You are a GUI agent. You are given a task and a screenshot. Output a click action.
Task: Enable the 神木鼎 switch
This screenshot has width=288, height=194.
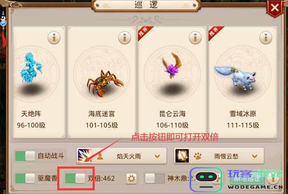pos(155,178)
